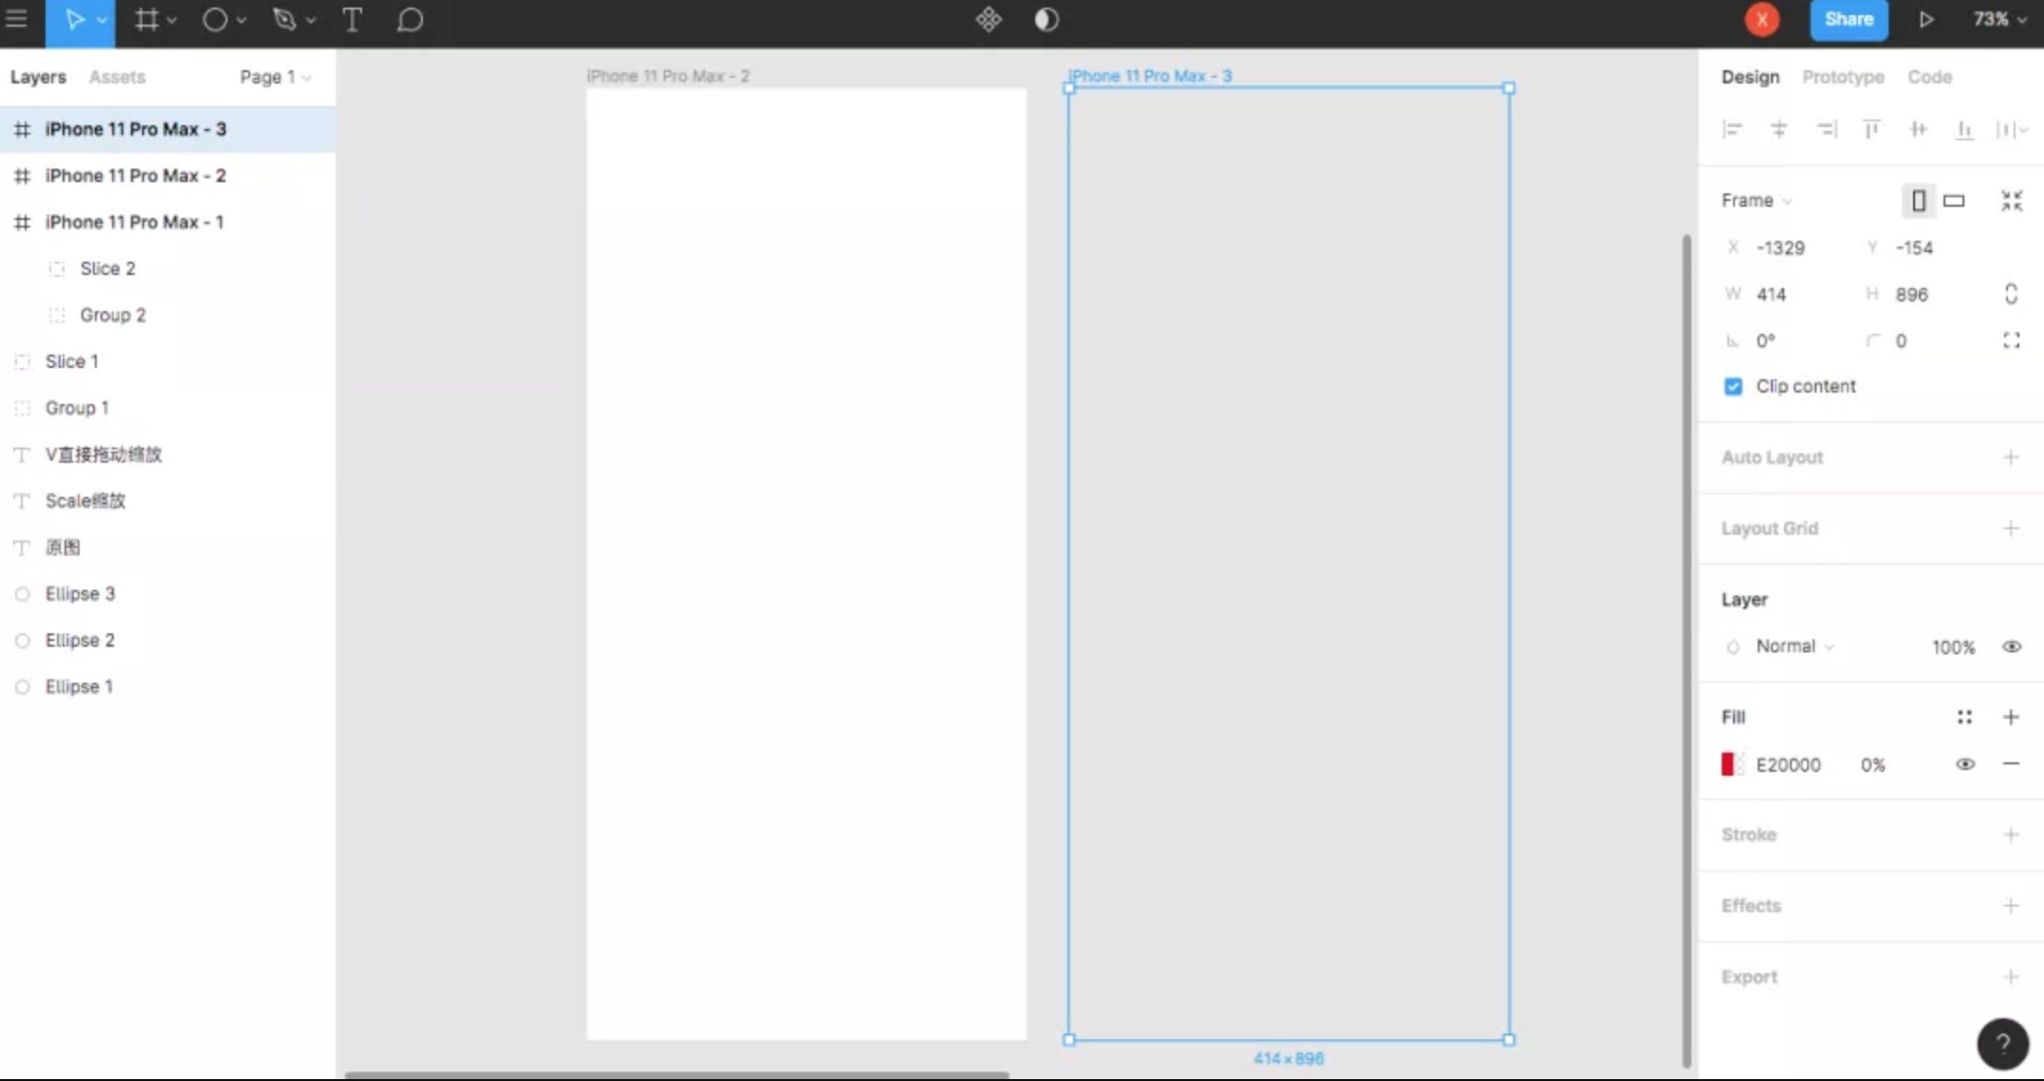
Task: Toggle the Clip content checkbox
Action: (x=1733, y=387)
